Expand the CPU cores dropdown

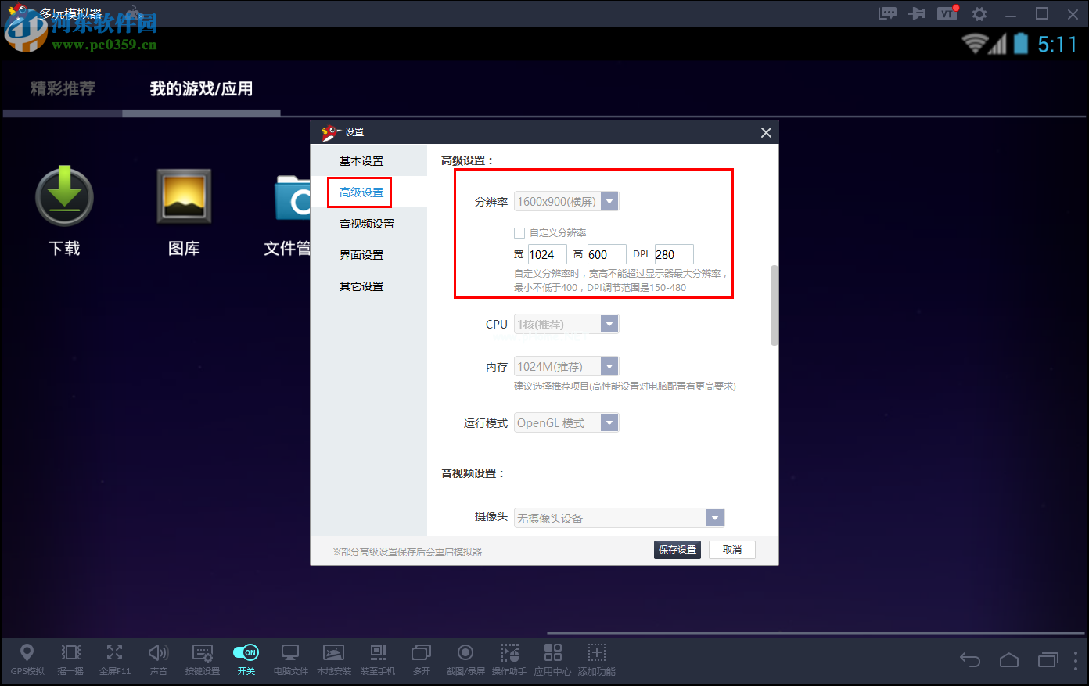tap(609, 324)
